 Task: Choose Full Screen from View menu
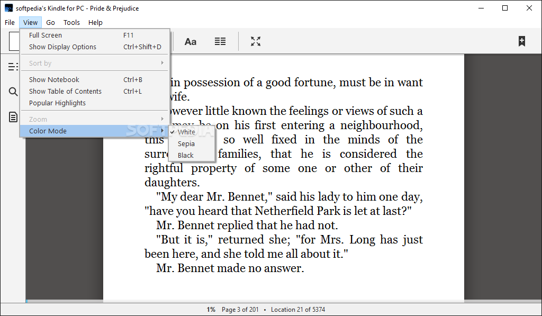tap(94, 35)
